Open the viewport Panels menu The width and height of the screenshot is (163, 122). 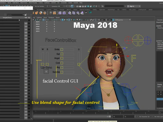[58, 18]
